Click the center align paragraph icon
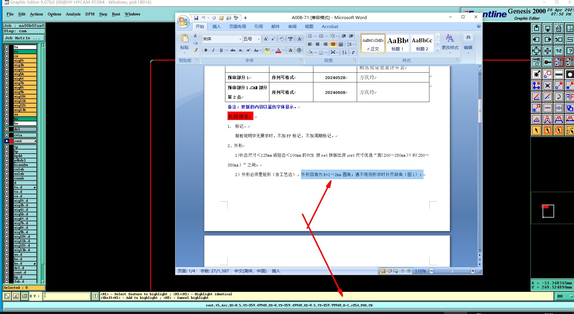 [318, 44]
